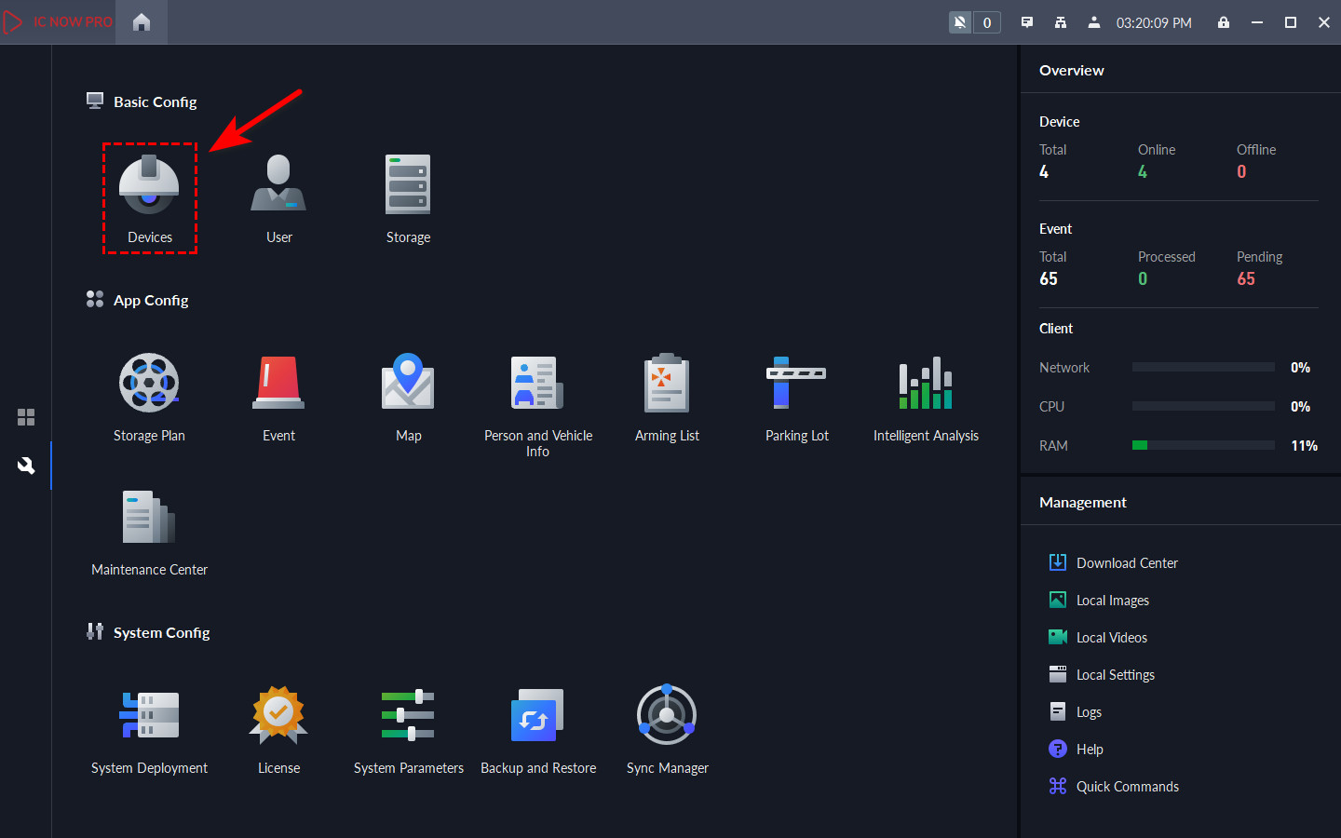
Task: Open Download Center link
Action: (x=1127, y=563)
